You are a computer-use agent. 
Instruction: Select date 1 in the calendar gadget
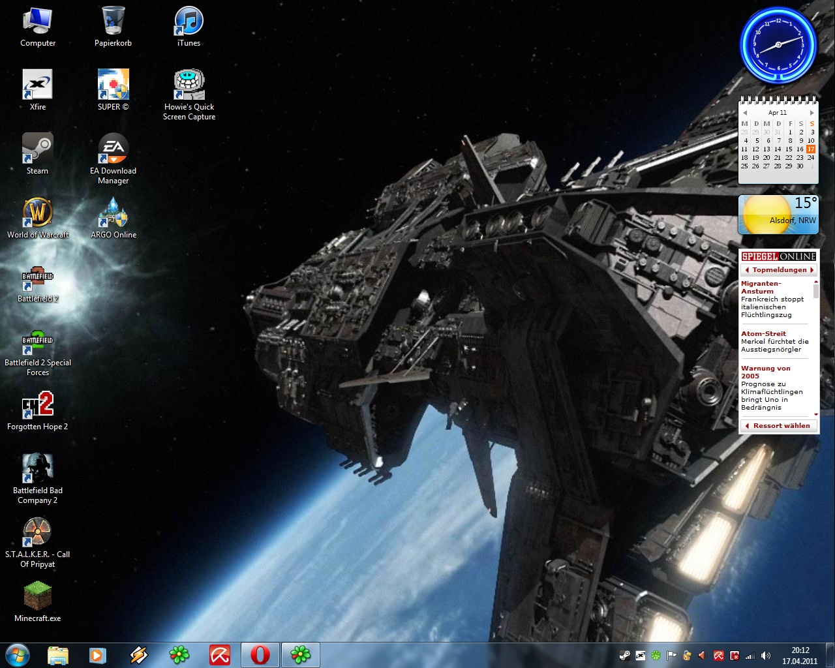790,132
